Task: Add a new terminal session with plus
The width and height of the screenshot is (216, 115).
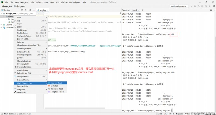Action: point(143,10)
